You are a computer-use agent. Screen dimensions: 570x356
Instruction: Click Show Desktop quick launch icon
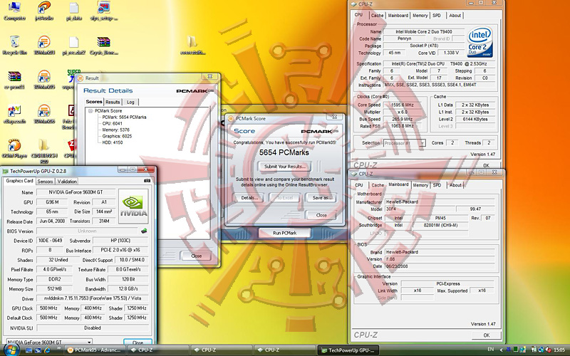coord(28,350)
